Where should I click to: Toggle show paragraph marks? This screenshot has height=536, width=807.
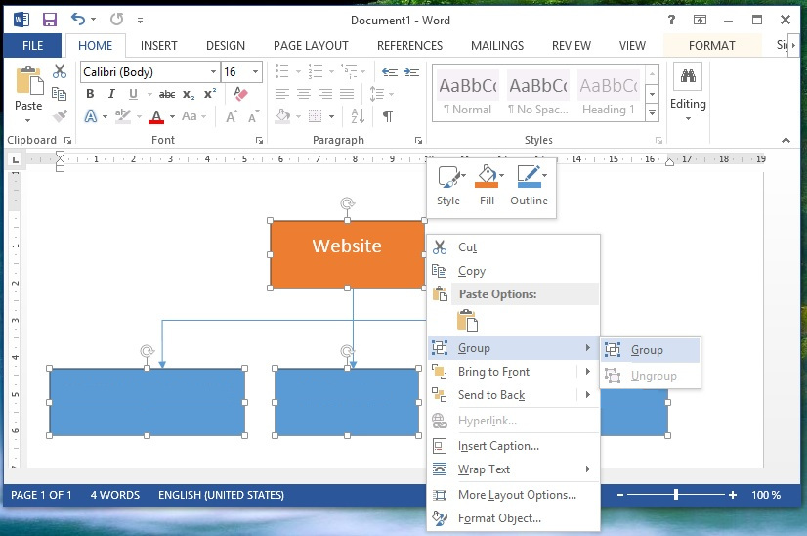tap(388, 116)
